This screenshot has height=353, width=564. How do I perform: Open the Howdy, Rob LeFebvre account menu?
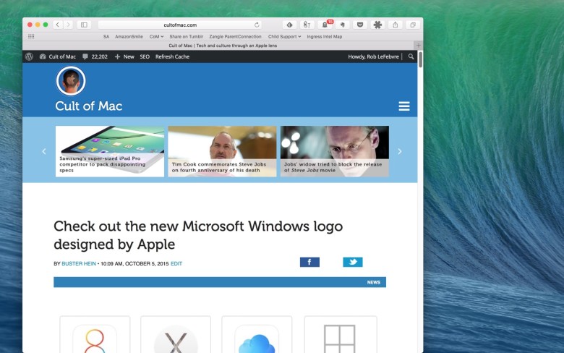(373, 56)
